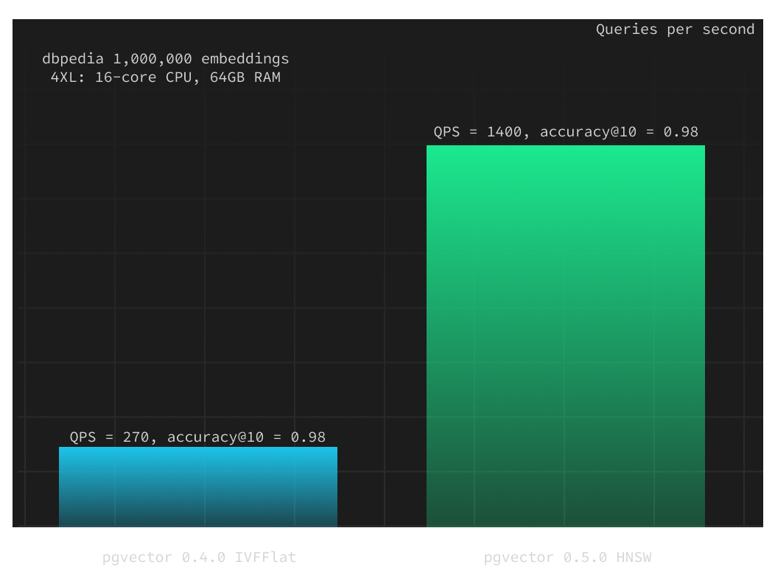Select the "QPS = 270" data label

click(110, 437)
